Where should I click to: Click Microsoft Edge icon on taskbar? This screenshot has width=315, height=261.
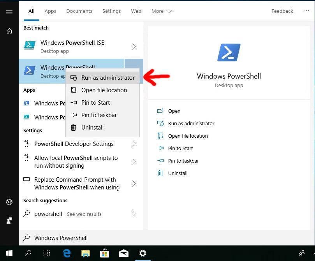(67, 253)
